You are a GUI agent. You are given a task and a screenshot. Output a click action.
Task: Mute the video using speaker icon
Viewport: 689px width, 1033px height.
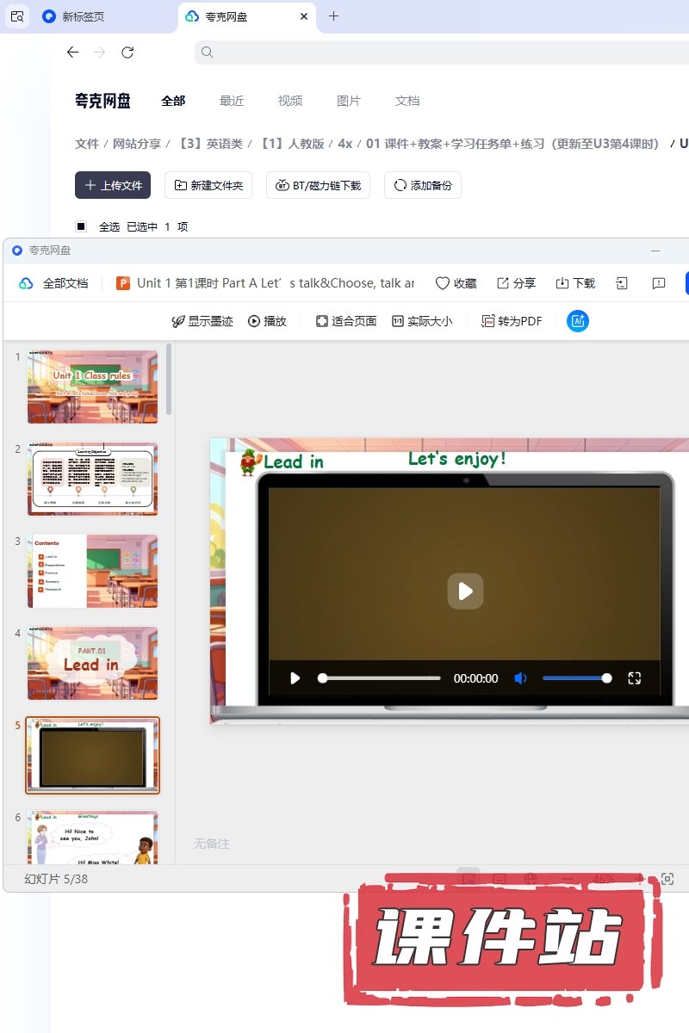click(520, 678)
